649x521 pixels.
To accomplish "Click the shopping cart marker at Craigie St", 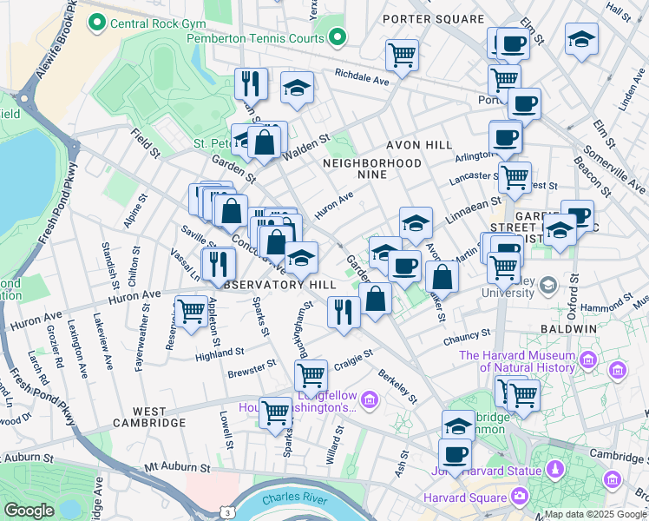I will [311, 378].
